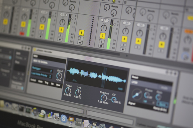Click the -0.08 volume value on track 5
This screenshot has width=193, height=128.
(x=64, y=15)
